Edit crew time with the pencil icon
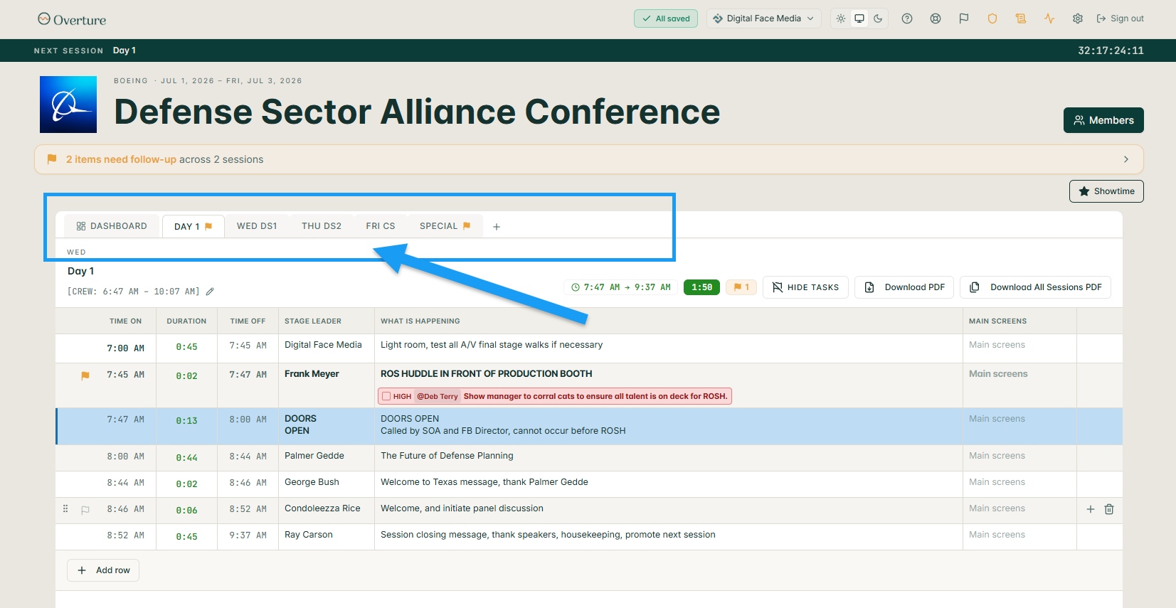This screenshot has width=1176, height=608. [210, 292]
